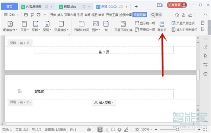The height and width of the screenshot is (133, 211).
Task: Toggle 同前节 link to previous section
Action: [x=162, y=26]
